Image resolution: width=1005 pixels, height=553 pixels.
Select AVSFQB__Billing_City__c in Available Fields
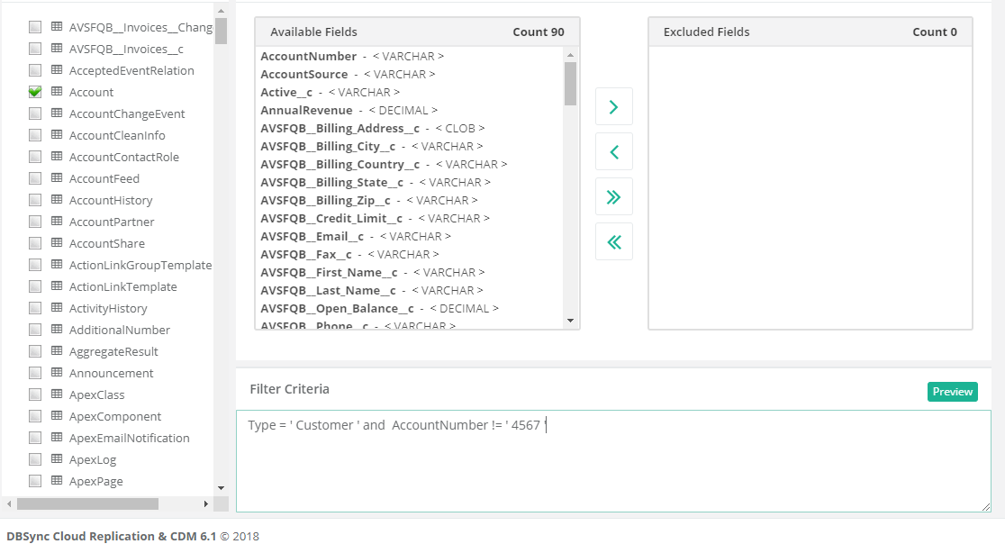[x=328, y=146]
